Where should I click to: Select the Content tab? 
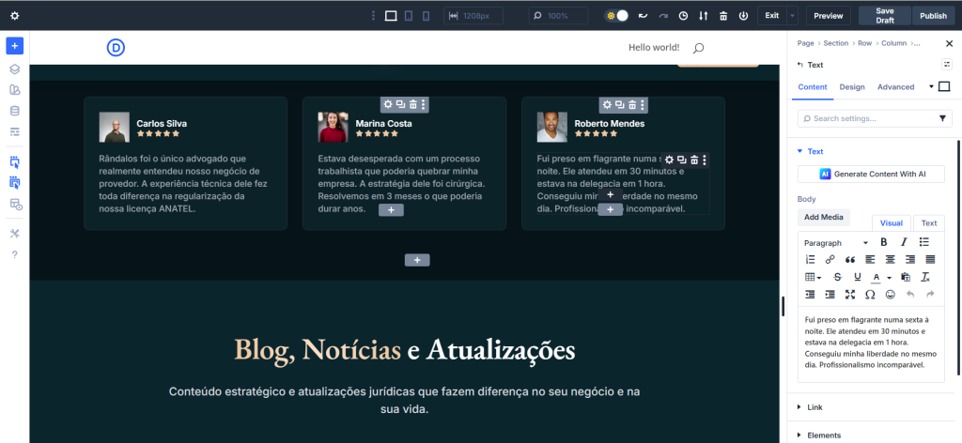[813, 87]
